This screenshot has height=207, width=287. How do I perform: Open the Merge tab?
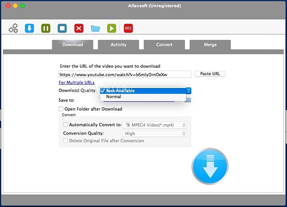coord(210,45)
